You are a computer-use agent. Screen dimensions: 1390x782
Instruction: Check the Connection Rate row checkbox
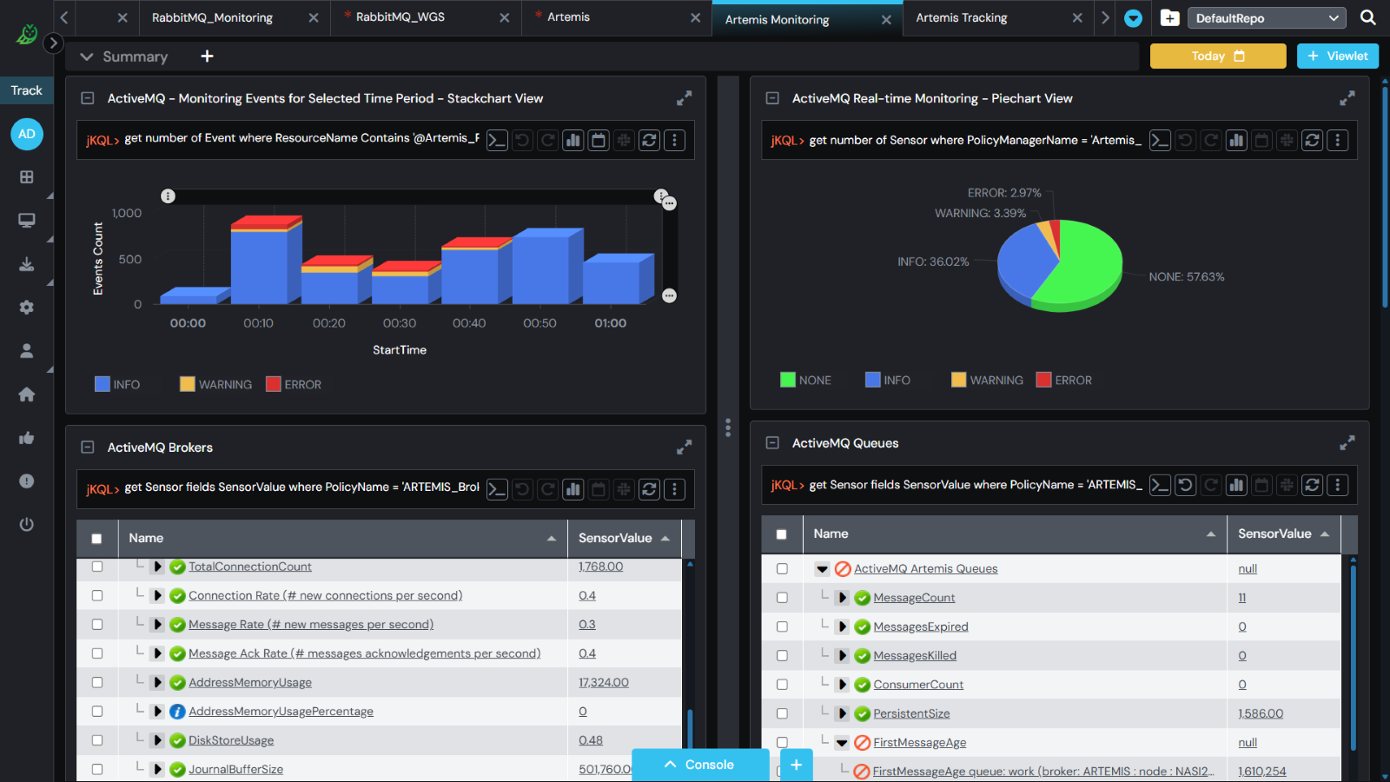tap(97, 595)
